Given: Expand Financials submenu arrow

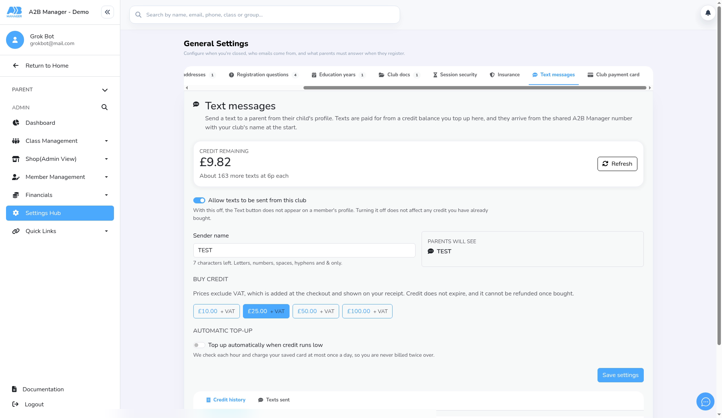Looking at the screenshot, I should click(106, 195).
